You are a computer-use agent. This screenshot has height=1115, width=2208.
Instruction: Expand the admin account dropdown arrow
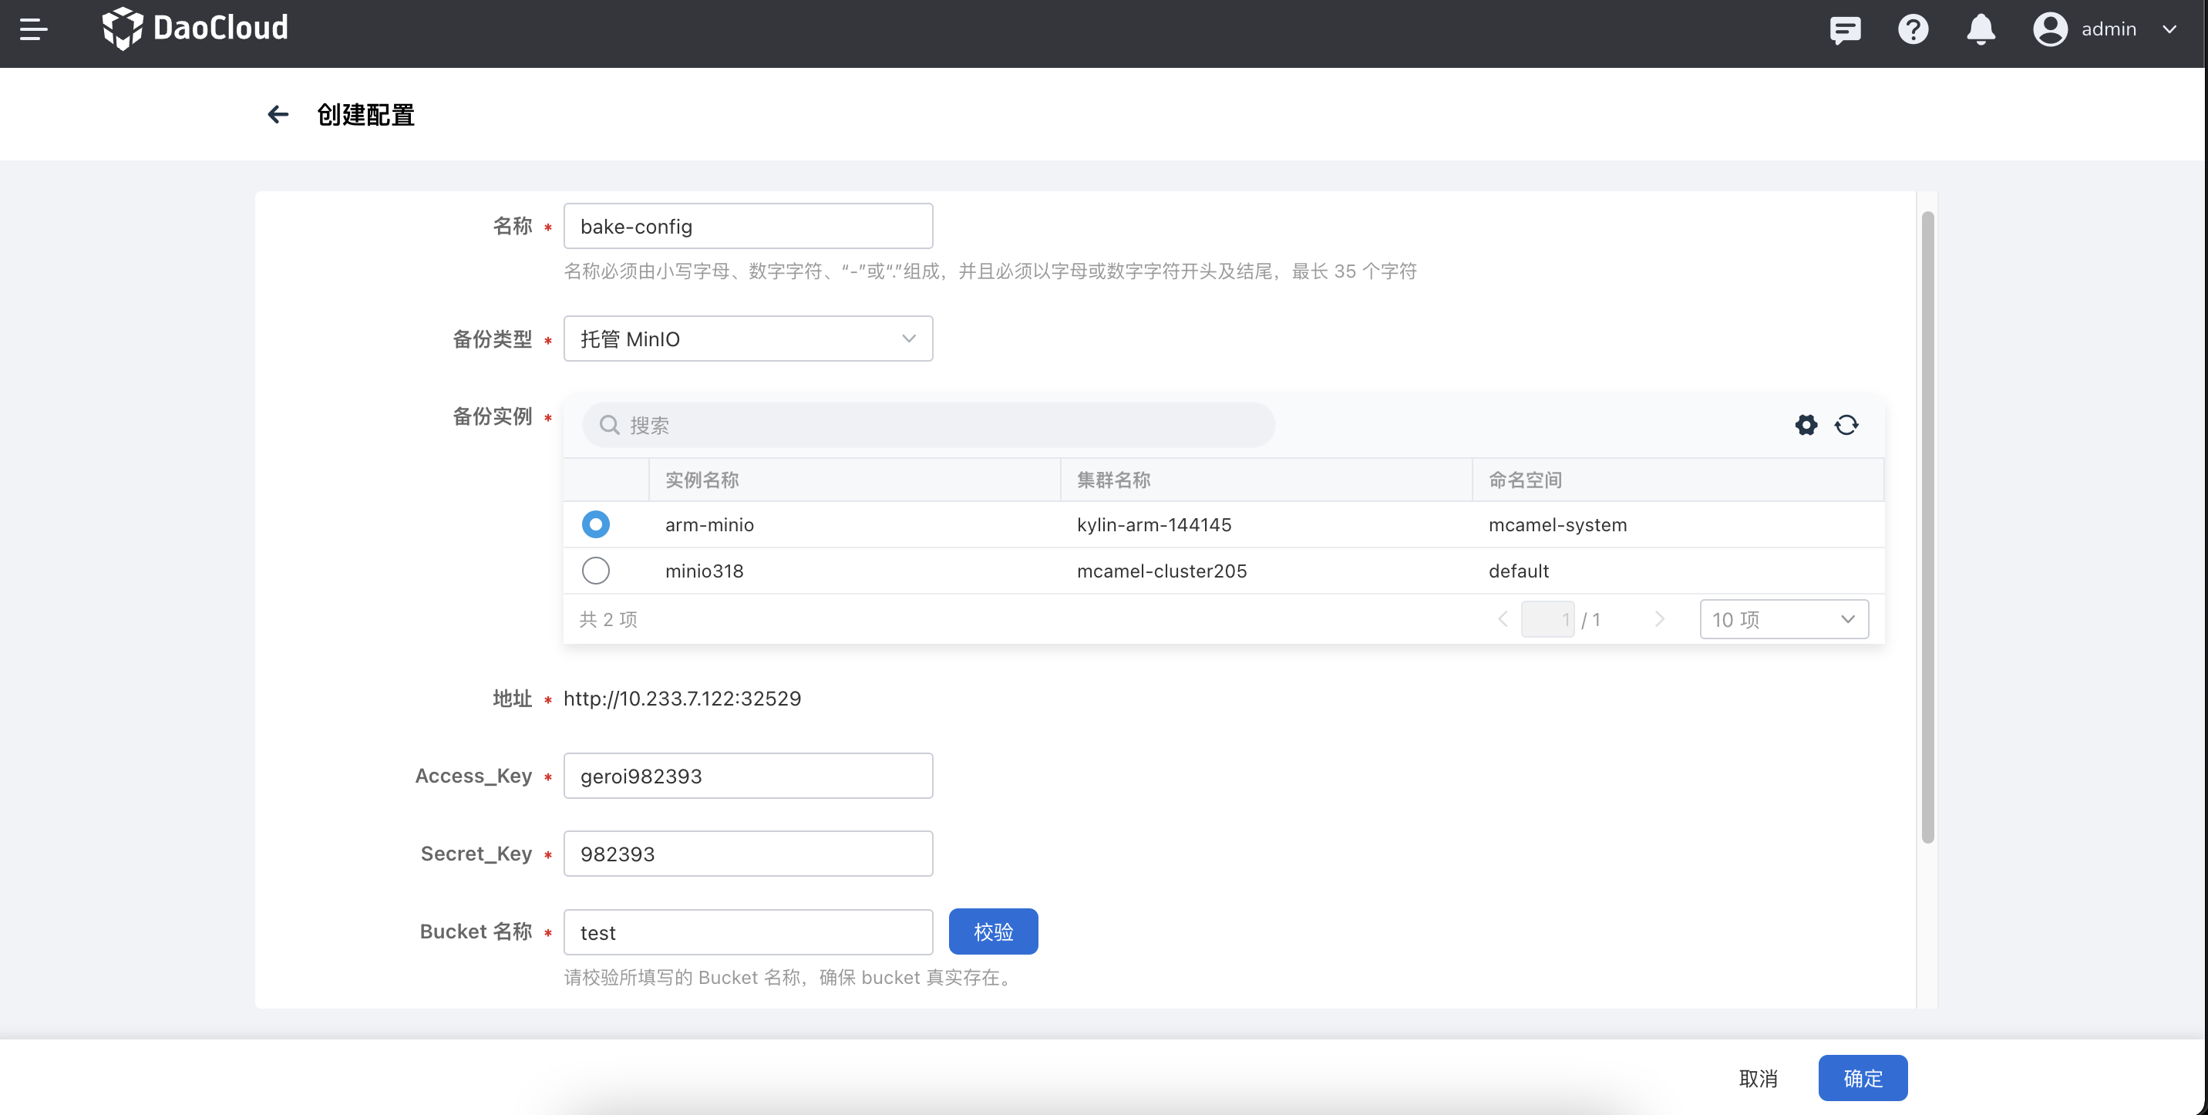[2169, 29]
